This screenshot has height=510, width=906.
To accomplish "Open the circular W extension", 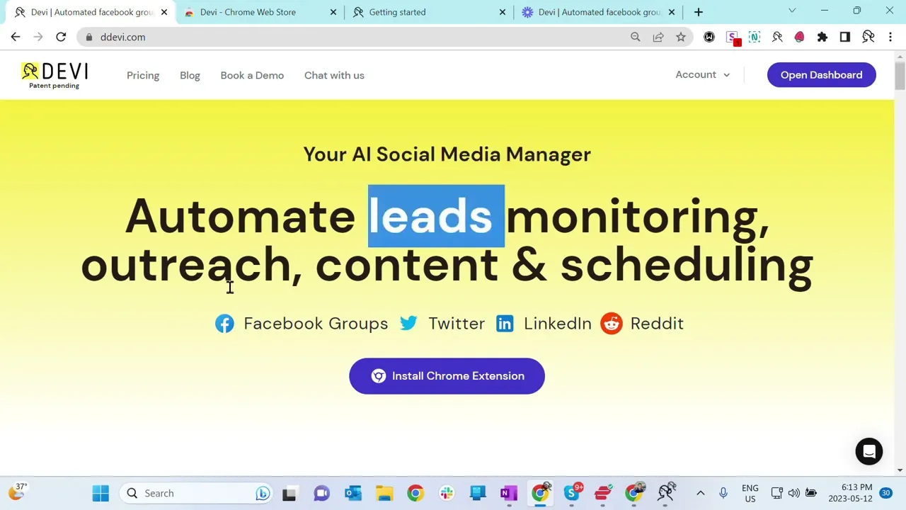I will point(709,37).
